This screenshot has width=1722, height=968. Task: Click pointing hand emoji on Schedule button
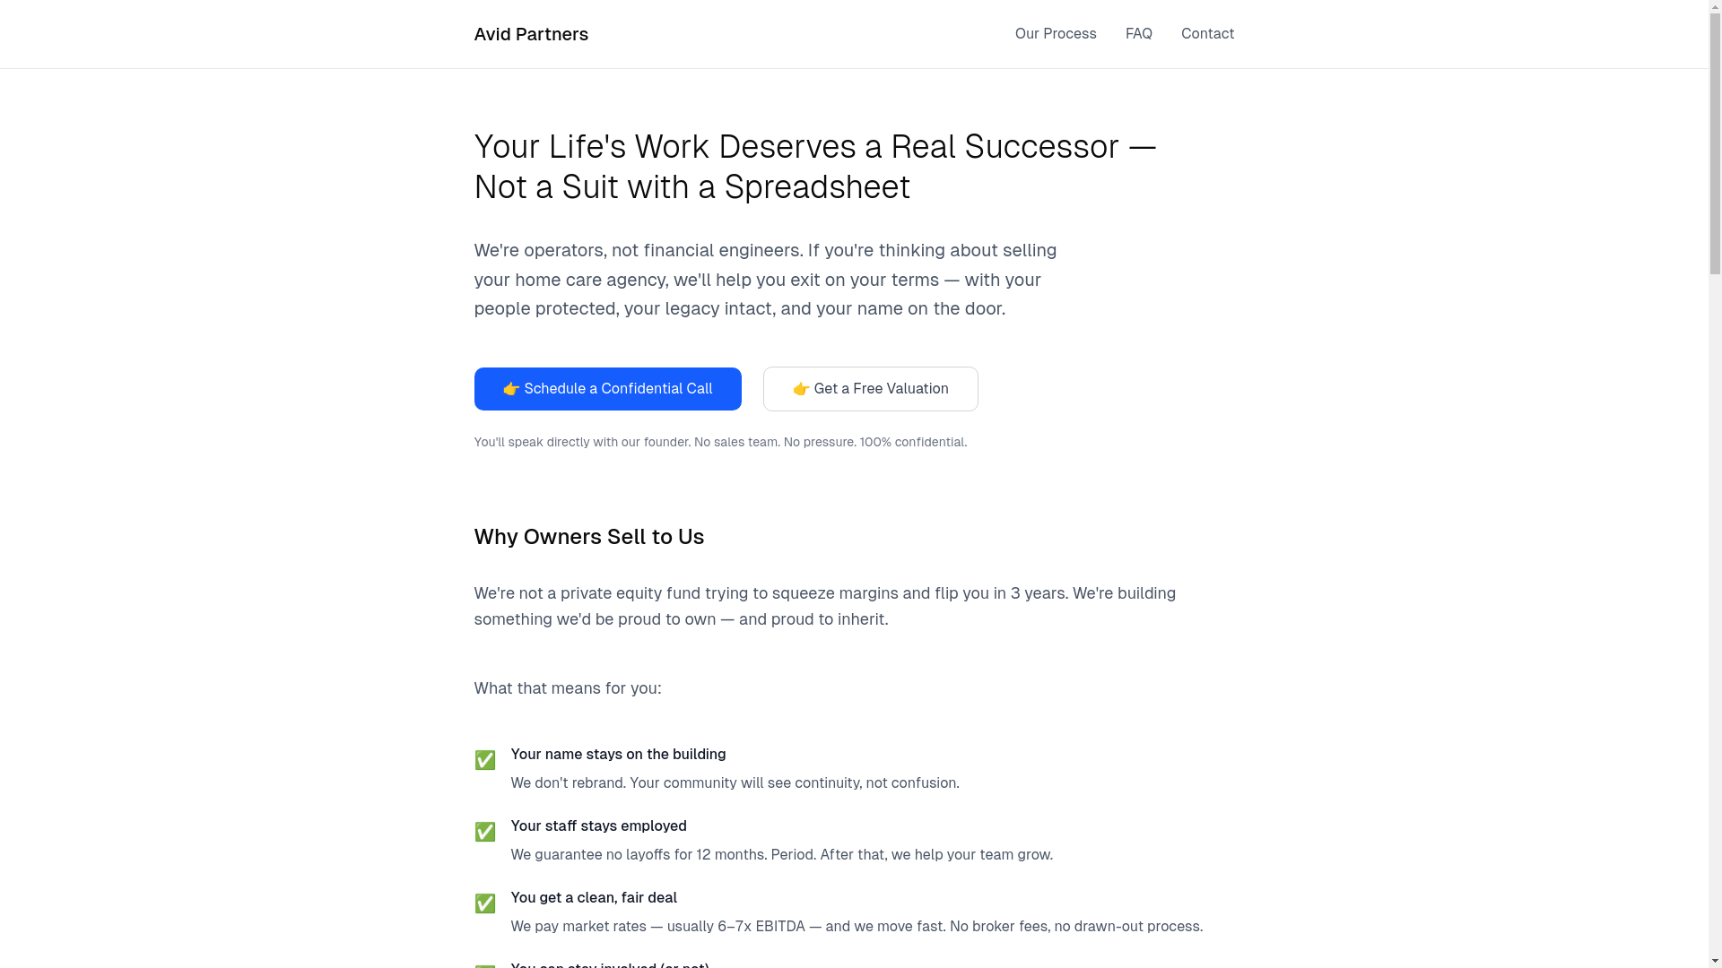(511, 389)
